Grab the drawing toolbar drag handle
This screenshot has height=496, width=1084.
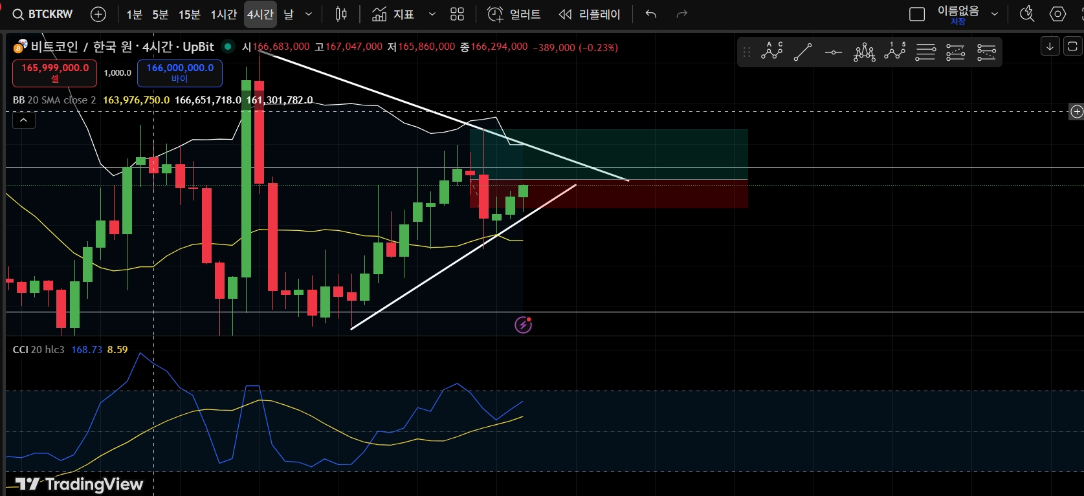click(747, 52)
